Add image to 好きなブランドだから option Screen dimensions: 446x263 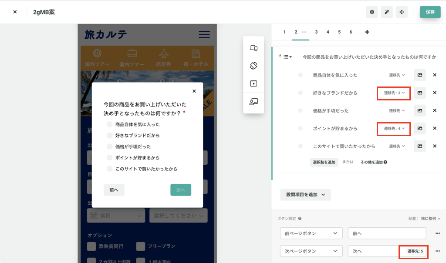click(419, 93)
